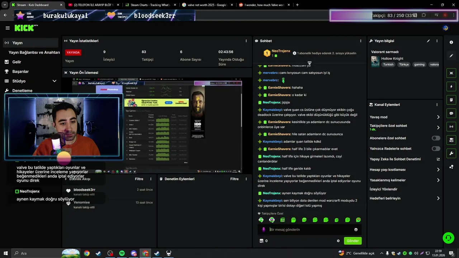This screenshot has width=459, height=258.
Task: Open the NeoTrojenx name in the pinned banner
Action: (x=281, y=51)
